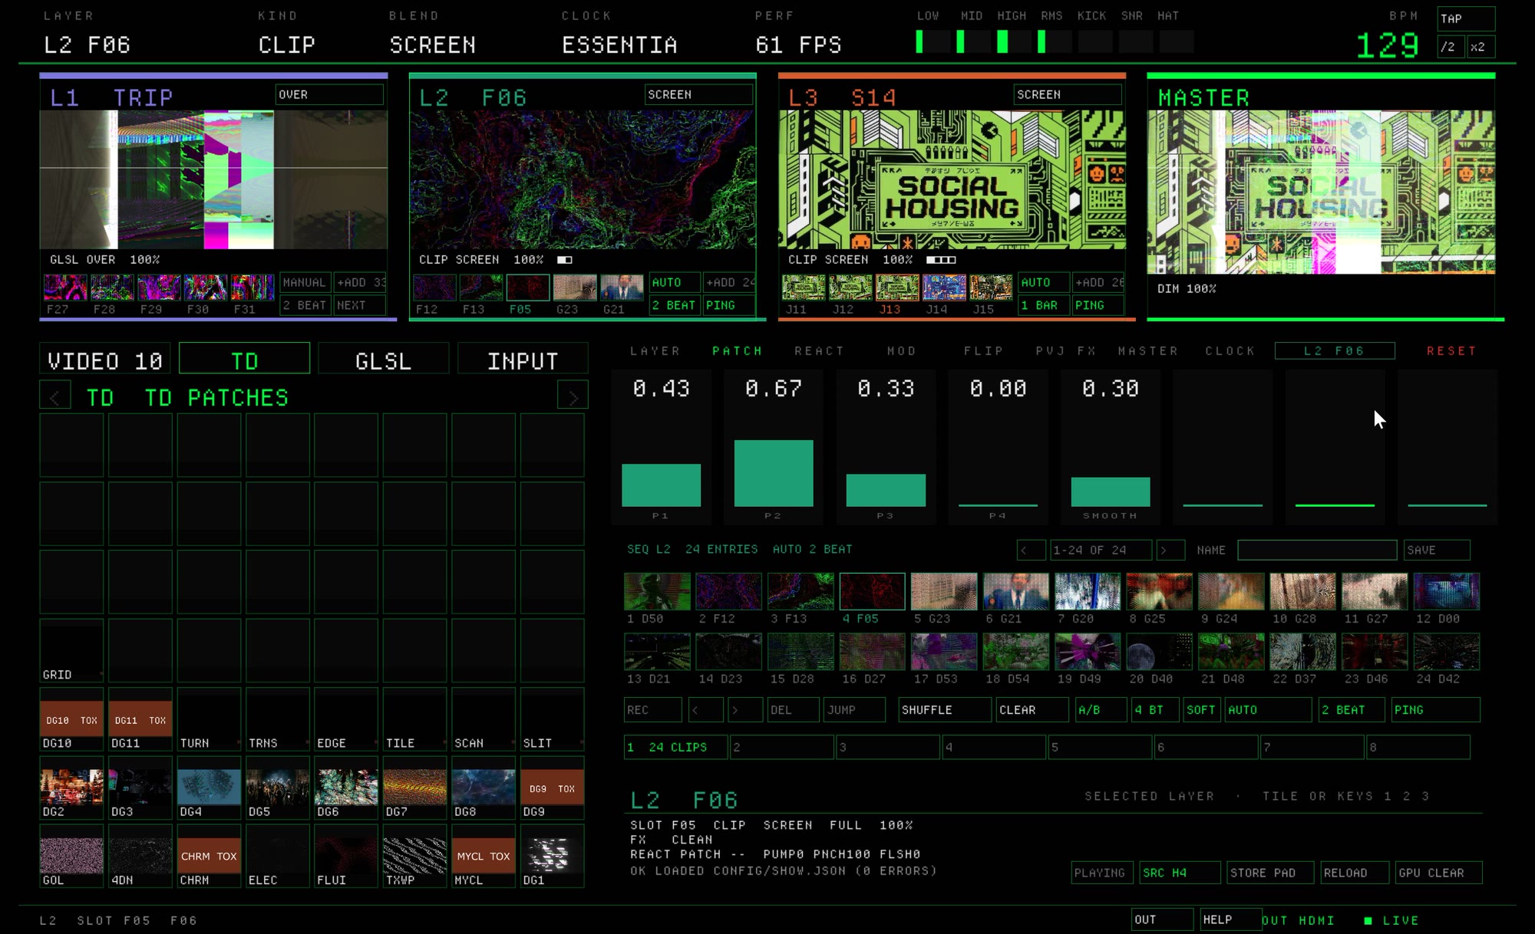
Task: Adjust the P2 parameter slider
Action: point(774,447)
